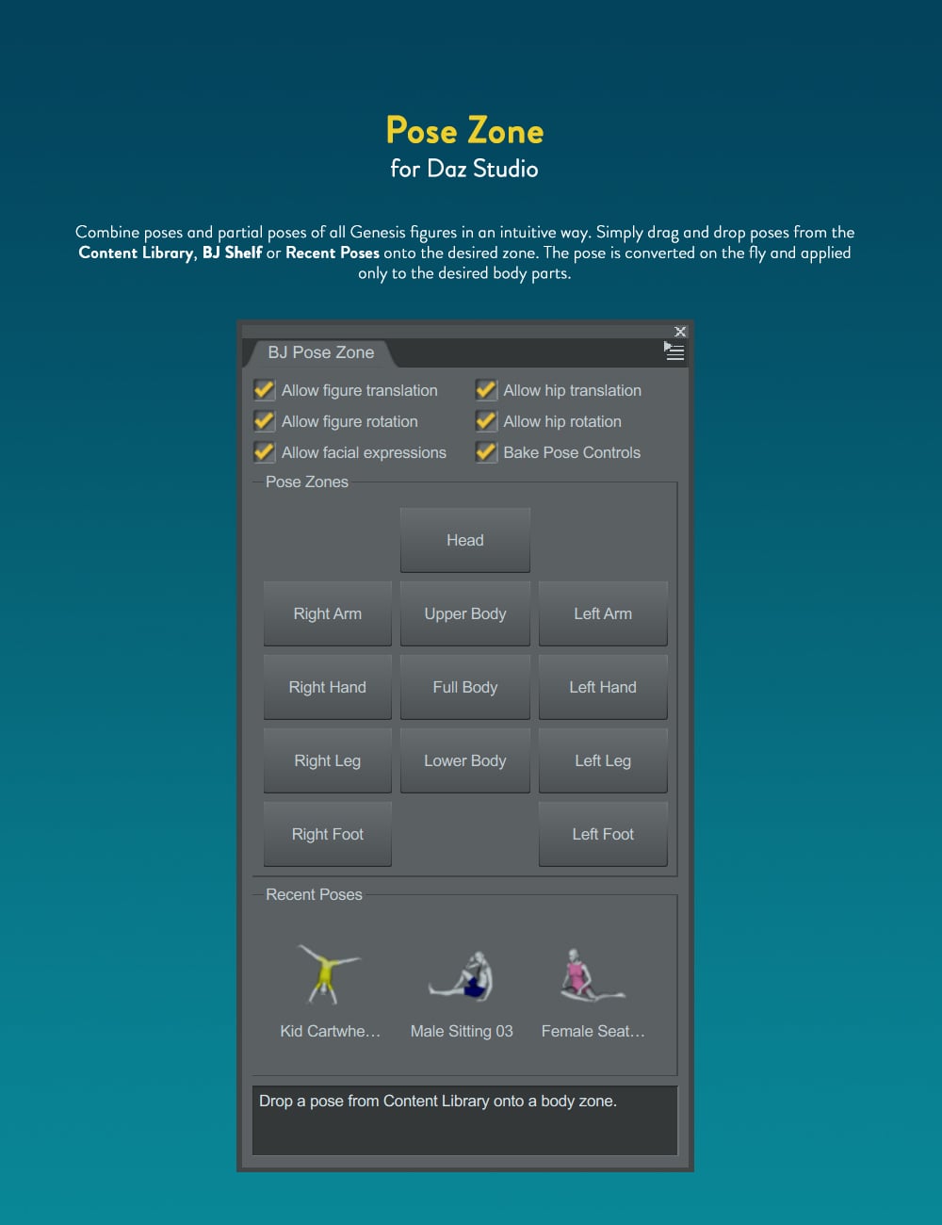The width and height of the screenshot is (942, 1225).
Task: Click the Right Arm zone button
Action: pos(328,613)
